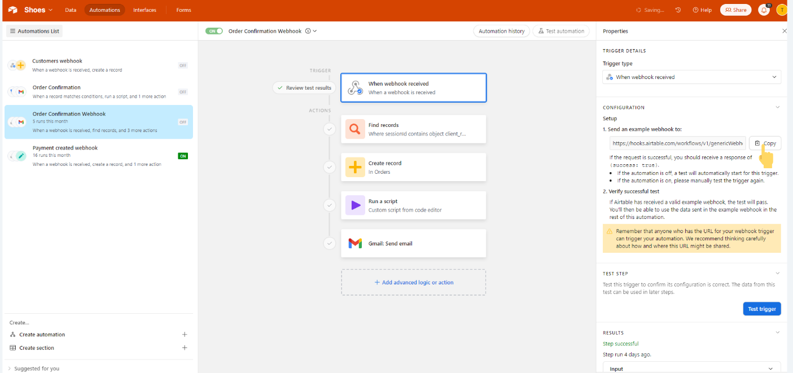Switch to the Data tab

tap(71, 10)
